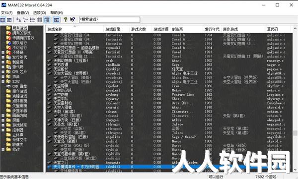Select the 克隆游戏 folder icon
The image size is (298, 179).
[x=8, y=96]
